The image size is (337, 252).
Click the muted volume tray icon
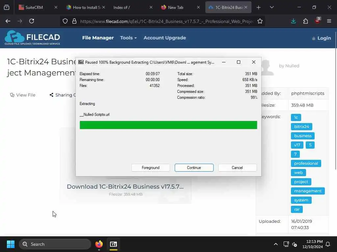(x=295, y=244)
